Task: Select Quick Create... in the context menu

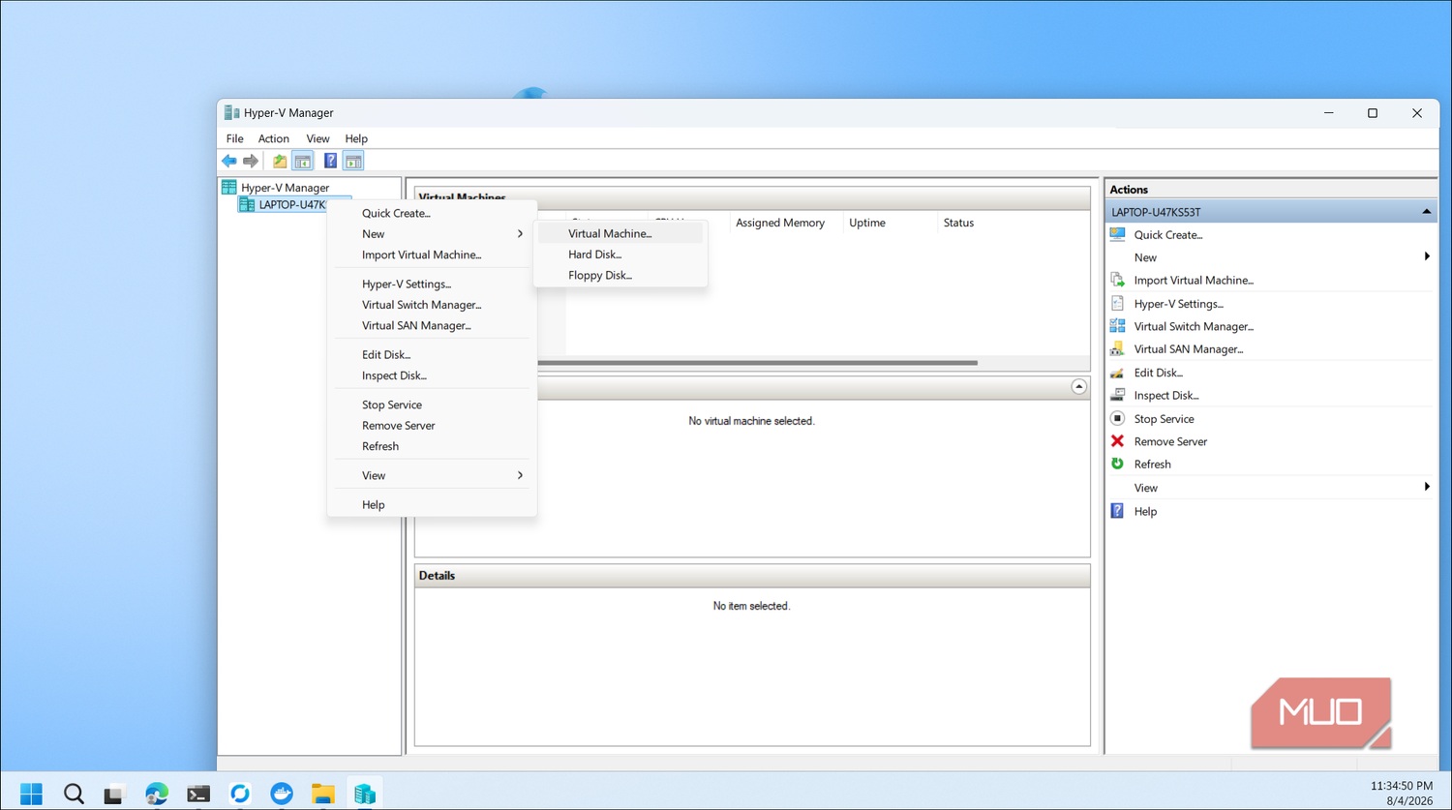Action: [x=433, y=213]
